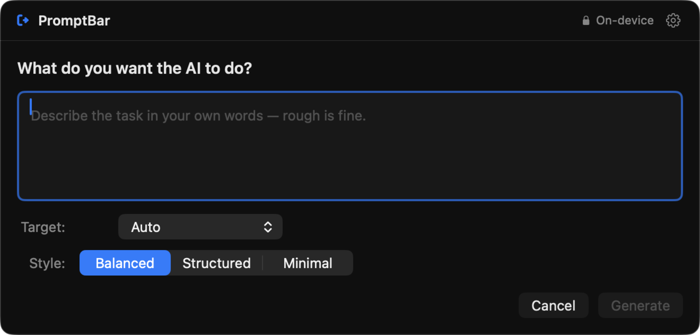The image size is (700, 335).
Task: Click the Target: label
Action: (43, 227)
